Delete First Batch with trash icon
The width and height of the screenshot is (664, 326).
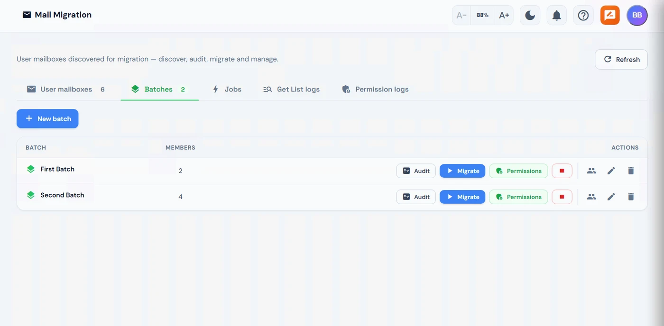coord(631,171)
